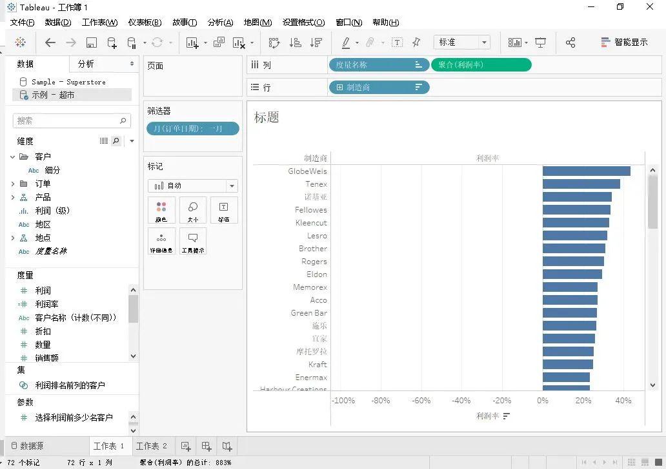The height and width of the screenshot is (469, 666).
Task: Enter presentation mode icon
Action: tap(540, 43)
